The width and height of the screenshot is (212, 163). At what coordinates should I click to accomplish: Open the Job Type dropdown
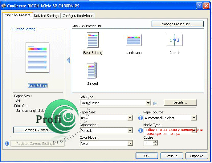tap(148, 103)
